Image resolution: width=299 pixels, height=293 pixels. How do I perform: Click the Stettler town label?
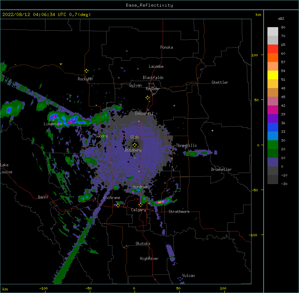[x=220, y=82]
